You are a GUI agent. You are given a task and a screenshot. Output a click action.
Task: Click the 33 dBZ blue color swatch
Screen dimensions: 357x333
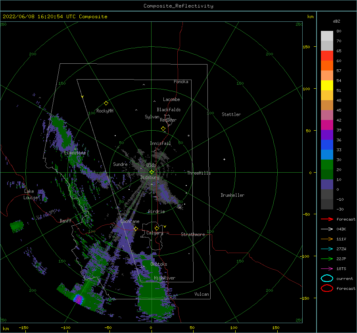coord(327,154)
